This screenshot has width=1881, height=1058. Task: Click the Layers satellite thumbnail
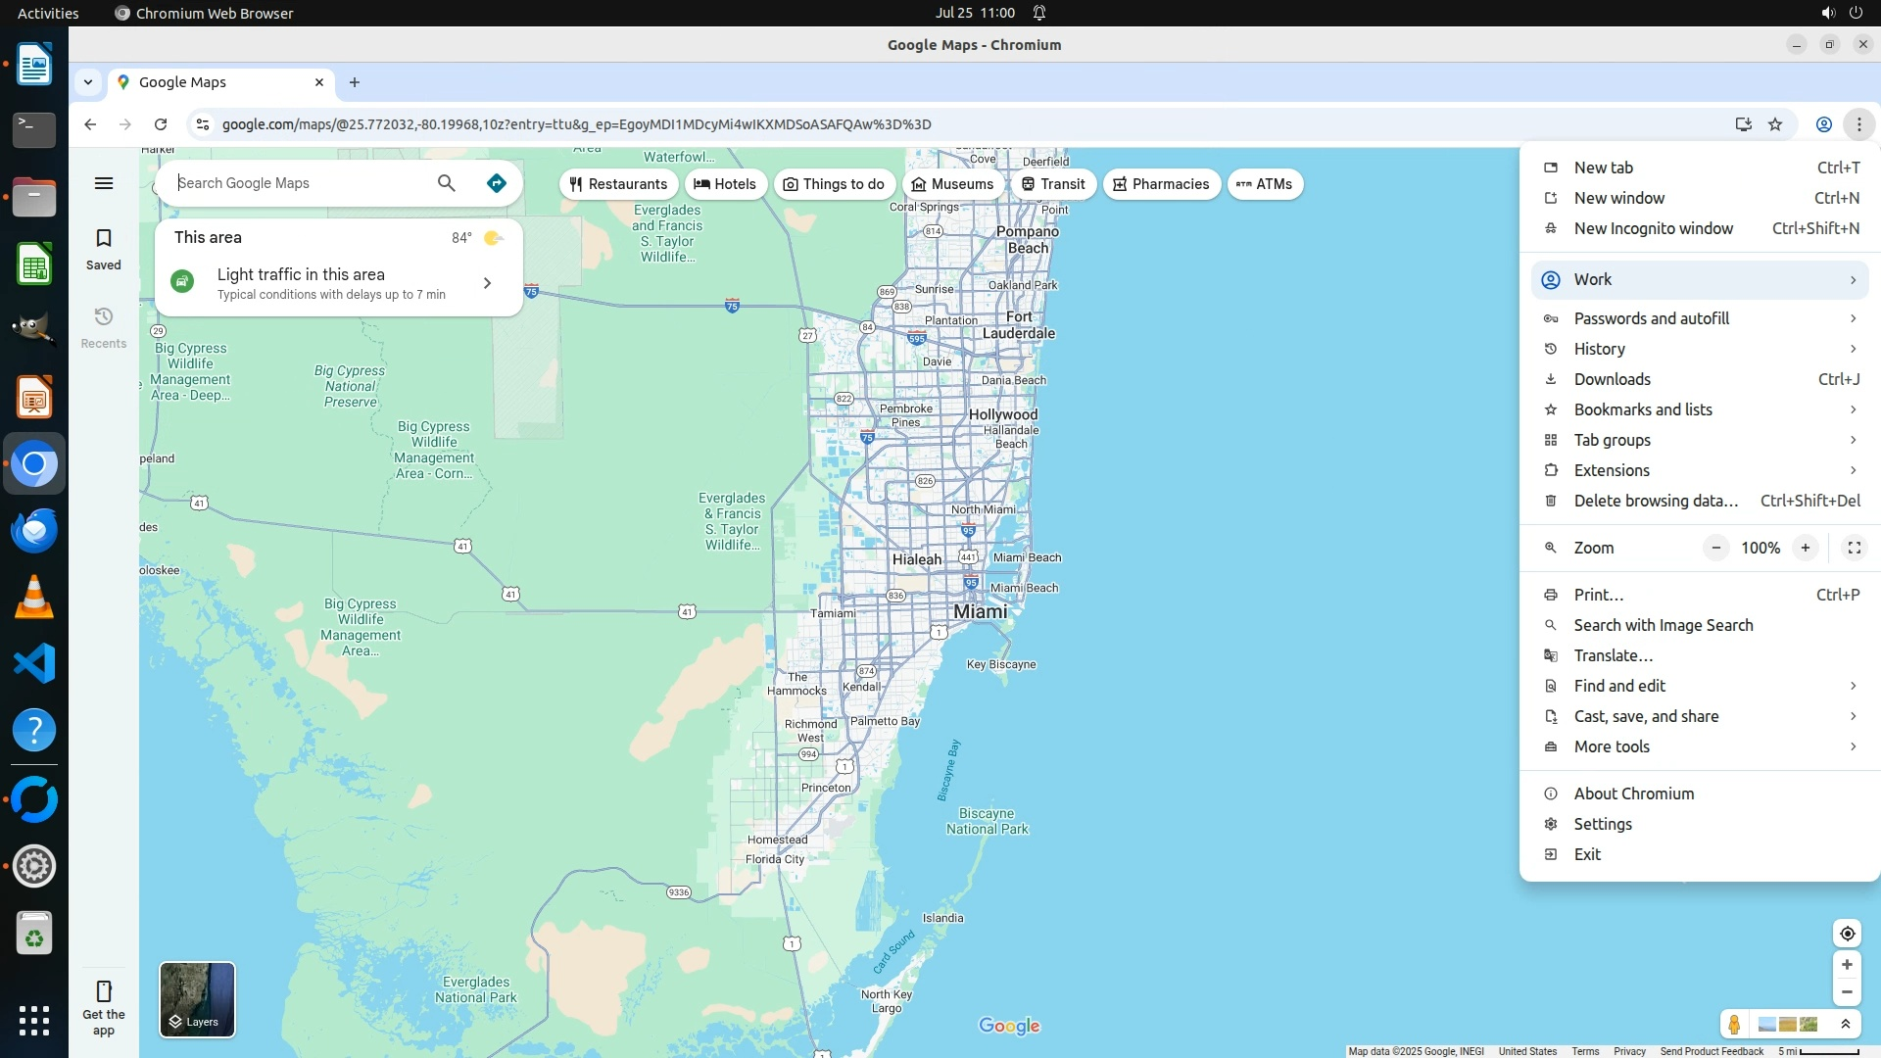click(x=197, y=999)
